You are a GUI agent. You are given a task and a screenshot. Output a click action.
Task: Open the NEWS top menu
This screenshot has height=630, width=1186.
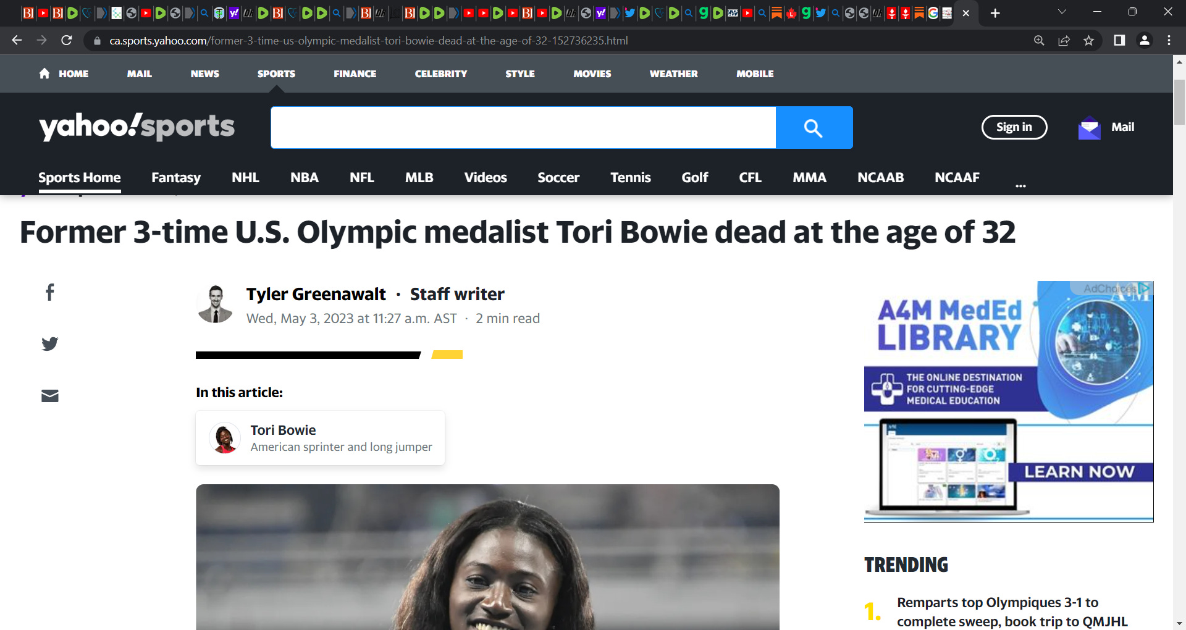point(205,73)
